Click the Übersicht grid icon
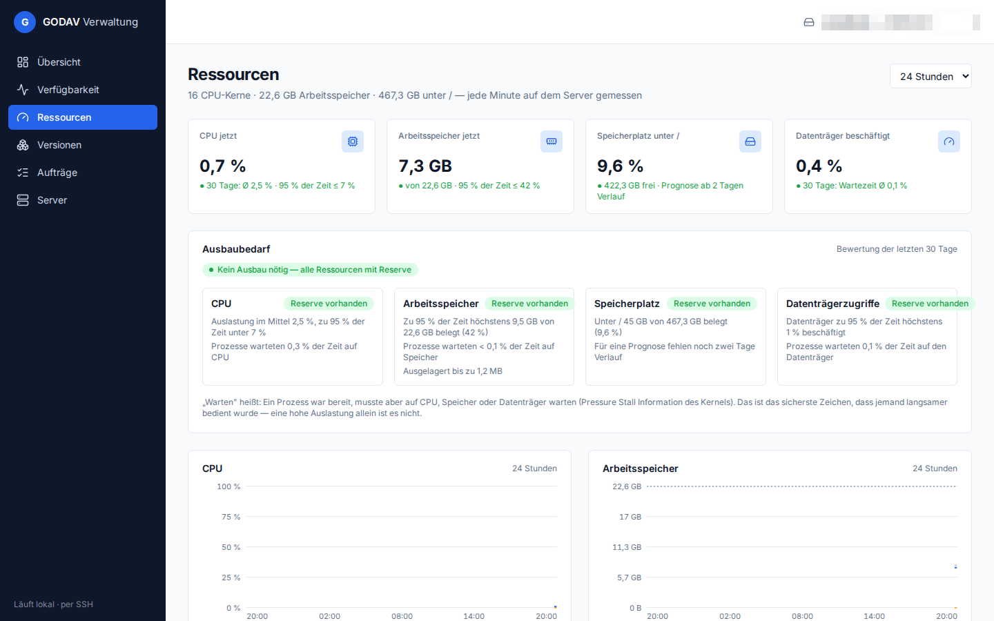Screen dimensions: 994x621 click(x=23, y=62)
